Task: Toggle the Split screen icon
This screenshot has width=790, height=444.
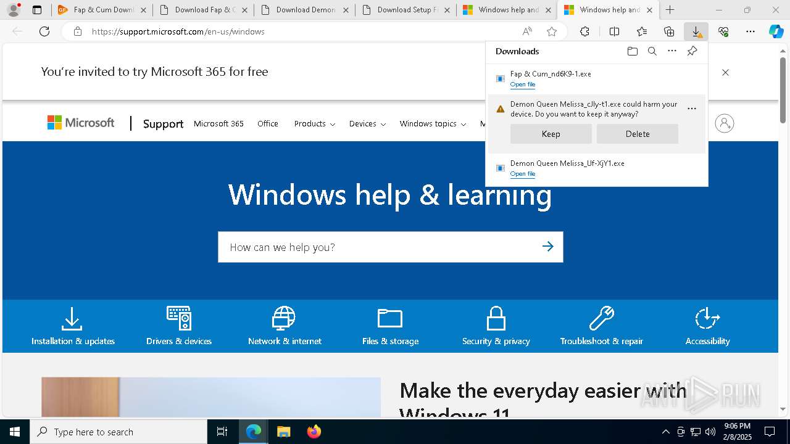Action: [x=614, y=31]
